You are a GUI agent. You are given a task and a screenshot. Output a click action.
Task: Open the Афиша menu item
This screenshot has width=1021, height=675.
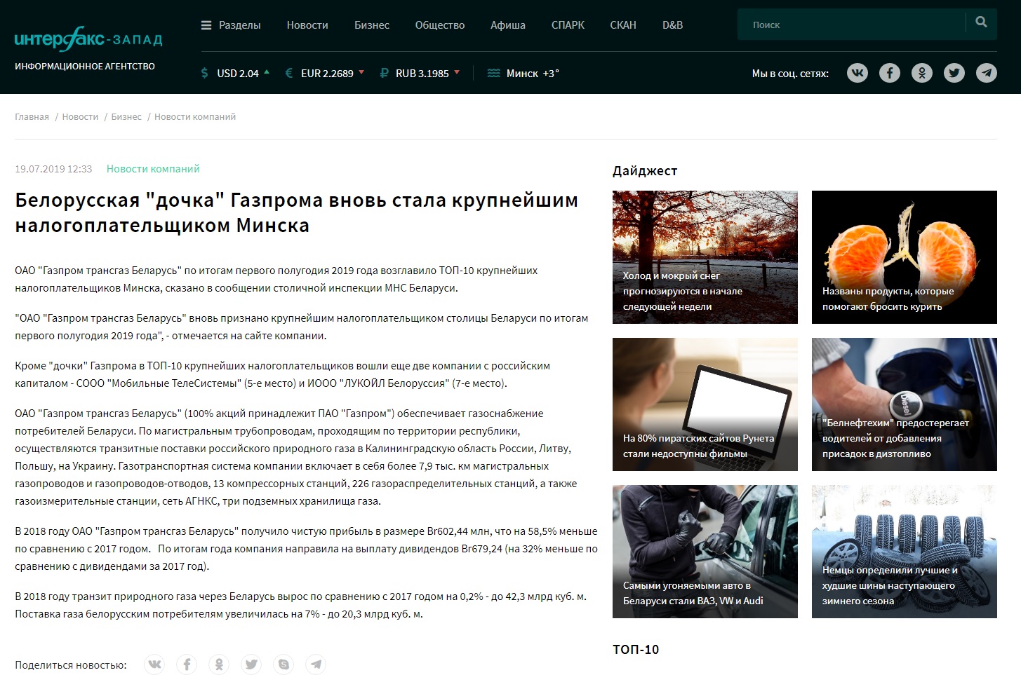(x=508, y=25)
